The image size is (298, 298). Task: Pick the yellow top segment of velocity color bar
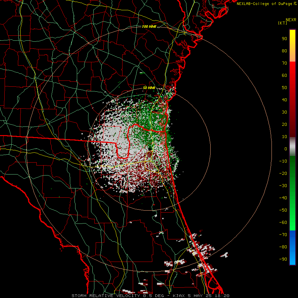click(x=292, y=46)
